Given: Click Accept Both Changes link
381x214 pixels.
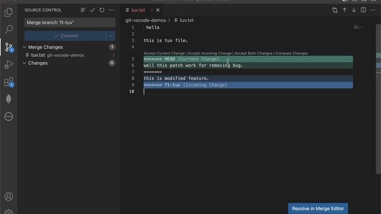Looking at the screenshot, I should [x=254, y=53].
